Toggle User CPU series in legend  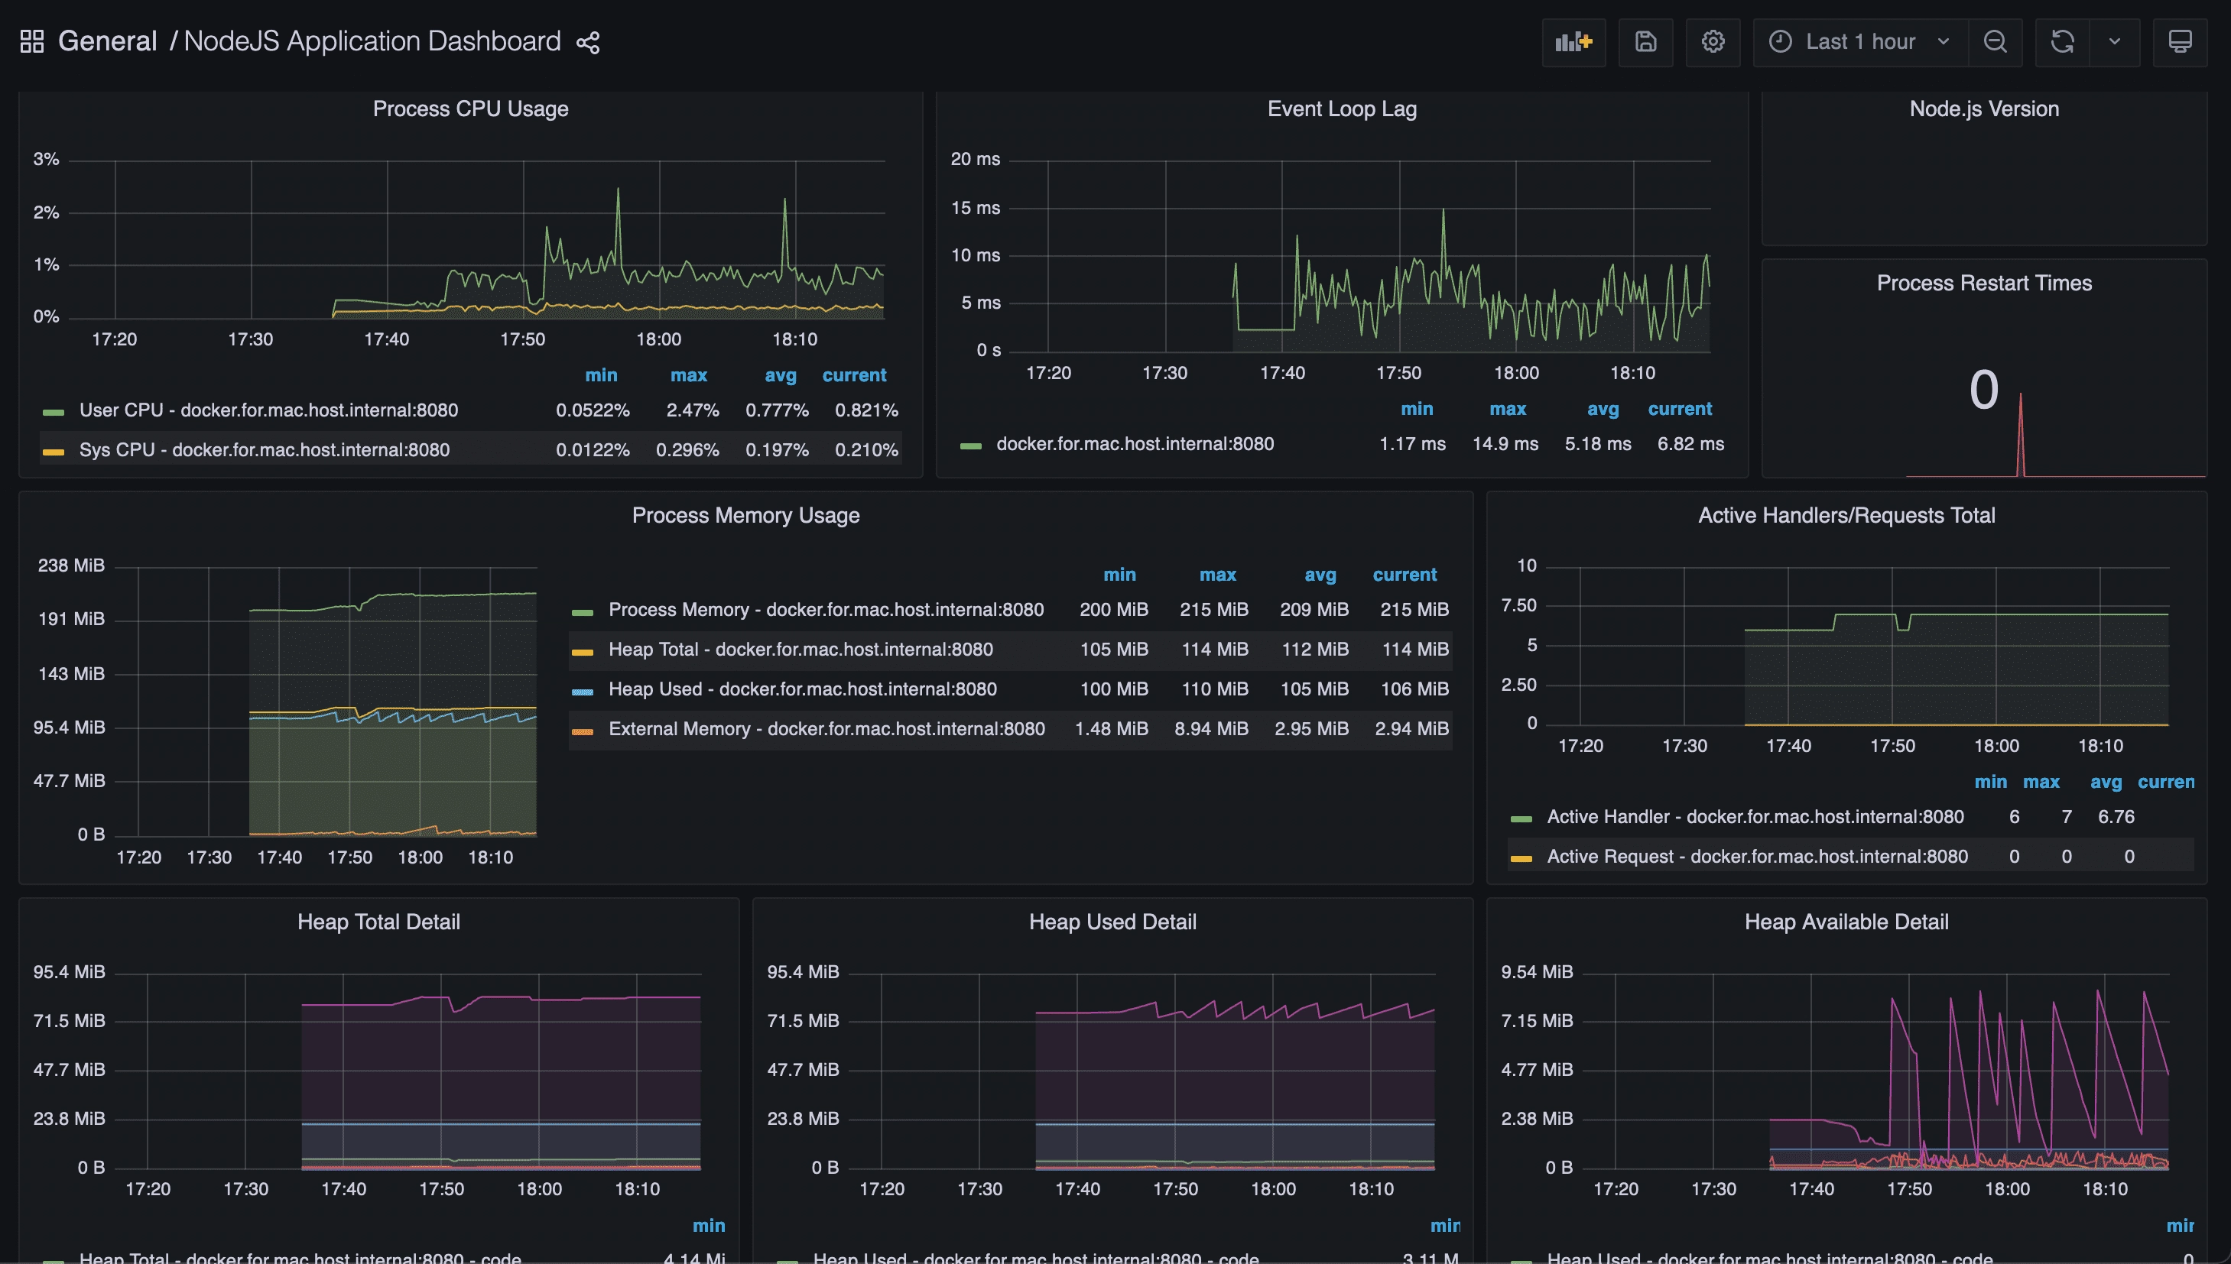click(268, 410)
